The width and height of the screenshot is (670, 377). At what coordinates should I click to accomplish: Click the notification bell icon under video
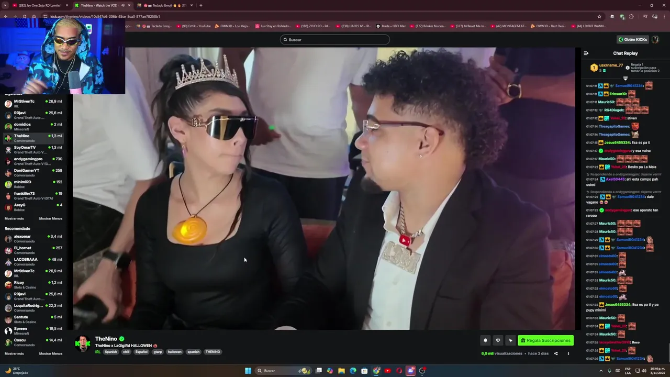click(485, 340)
